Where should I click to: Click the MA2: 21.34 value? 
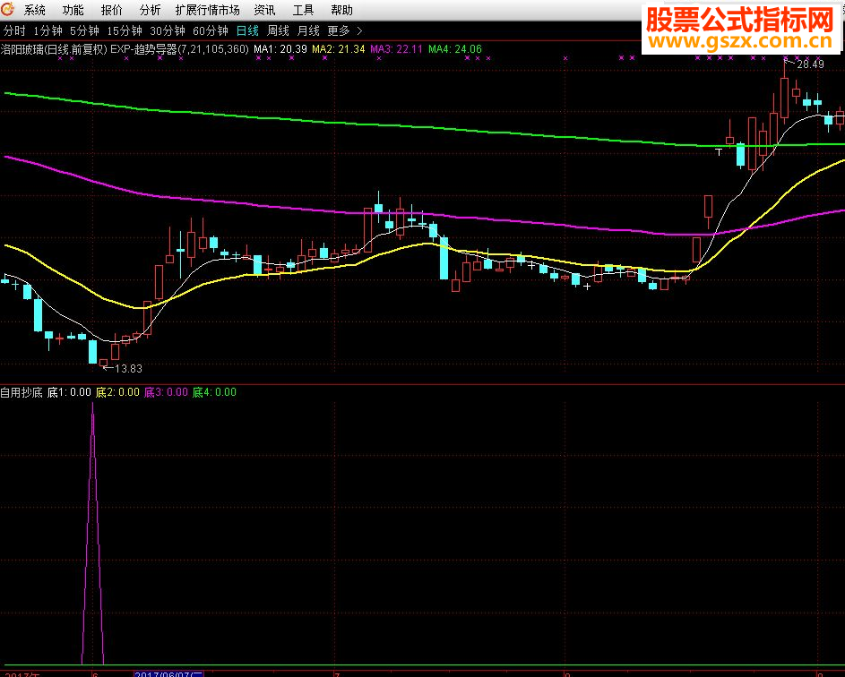pos(339,49)
